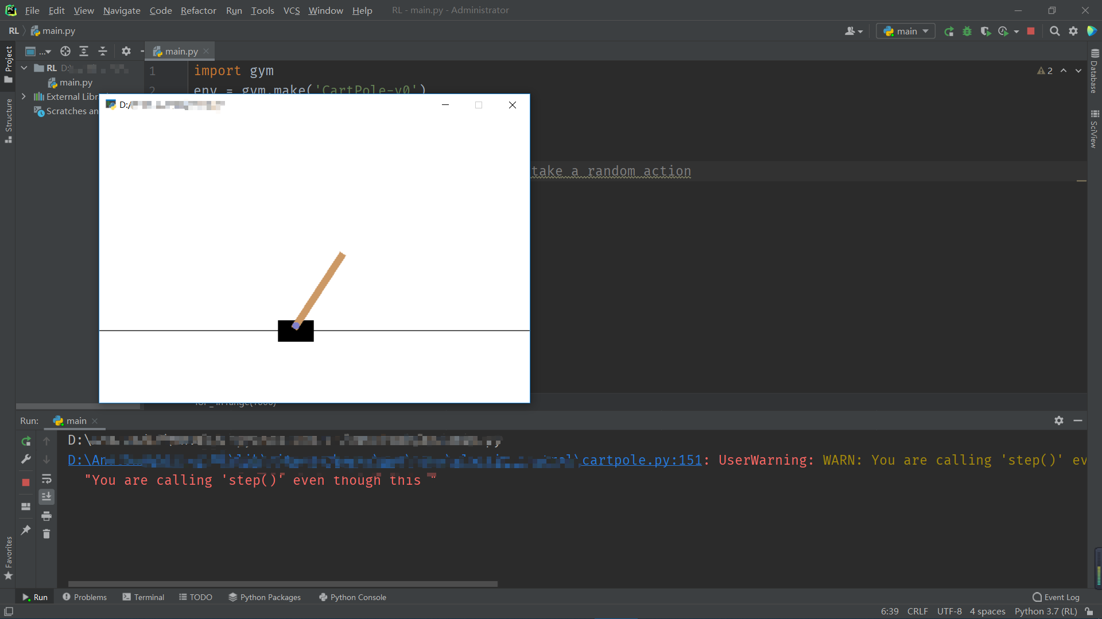Open Project view selector dropdown
Viewport: 1102px width, 619px height.
pos(38,51)
